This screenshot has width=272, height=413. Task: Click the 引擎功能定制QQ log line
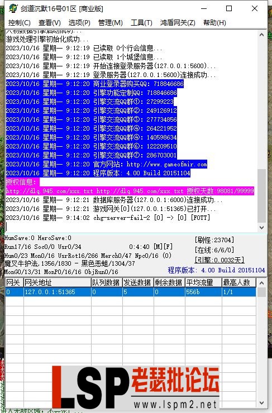click(x=91, y=93)
